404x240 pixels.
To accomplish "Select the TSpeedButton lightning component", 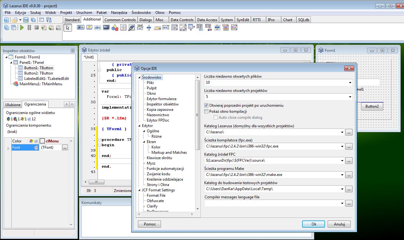I will 89,27.
